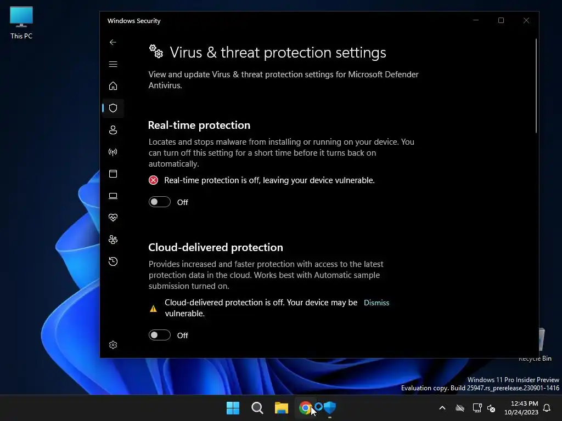Open network status tray icon
The width and height of the screenshot is (562, 421).
(x=477, y=408)
